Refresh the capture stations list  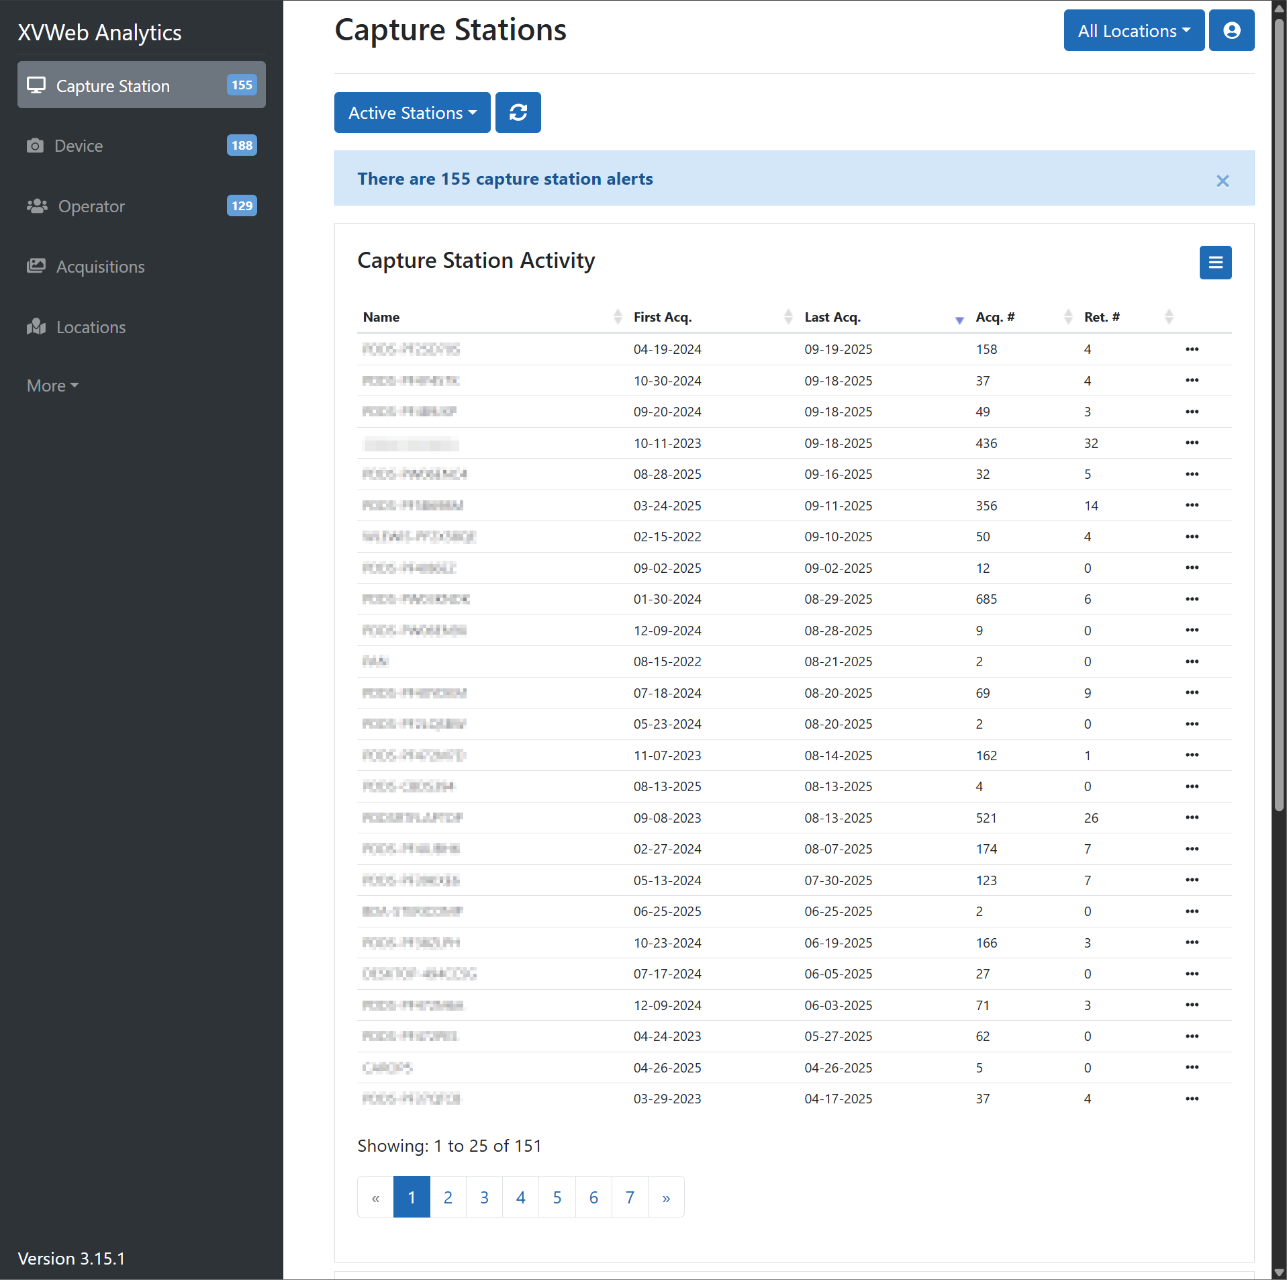click(x=518, y=112)
